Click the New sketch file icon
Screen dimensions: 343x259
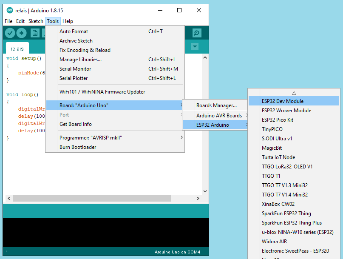35,33
